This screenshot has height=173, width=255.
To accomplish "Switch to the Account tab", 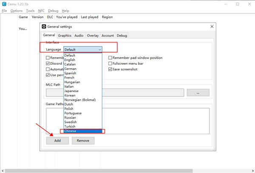I will [x=108, y=35].
